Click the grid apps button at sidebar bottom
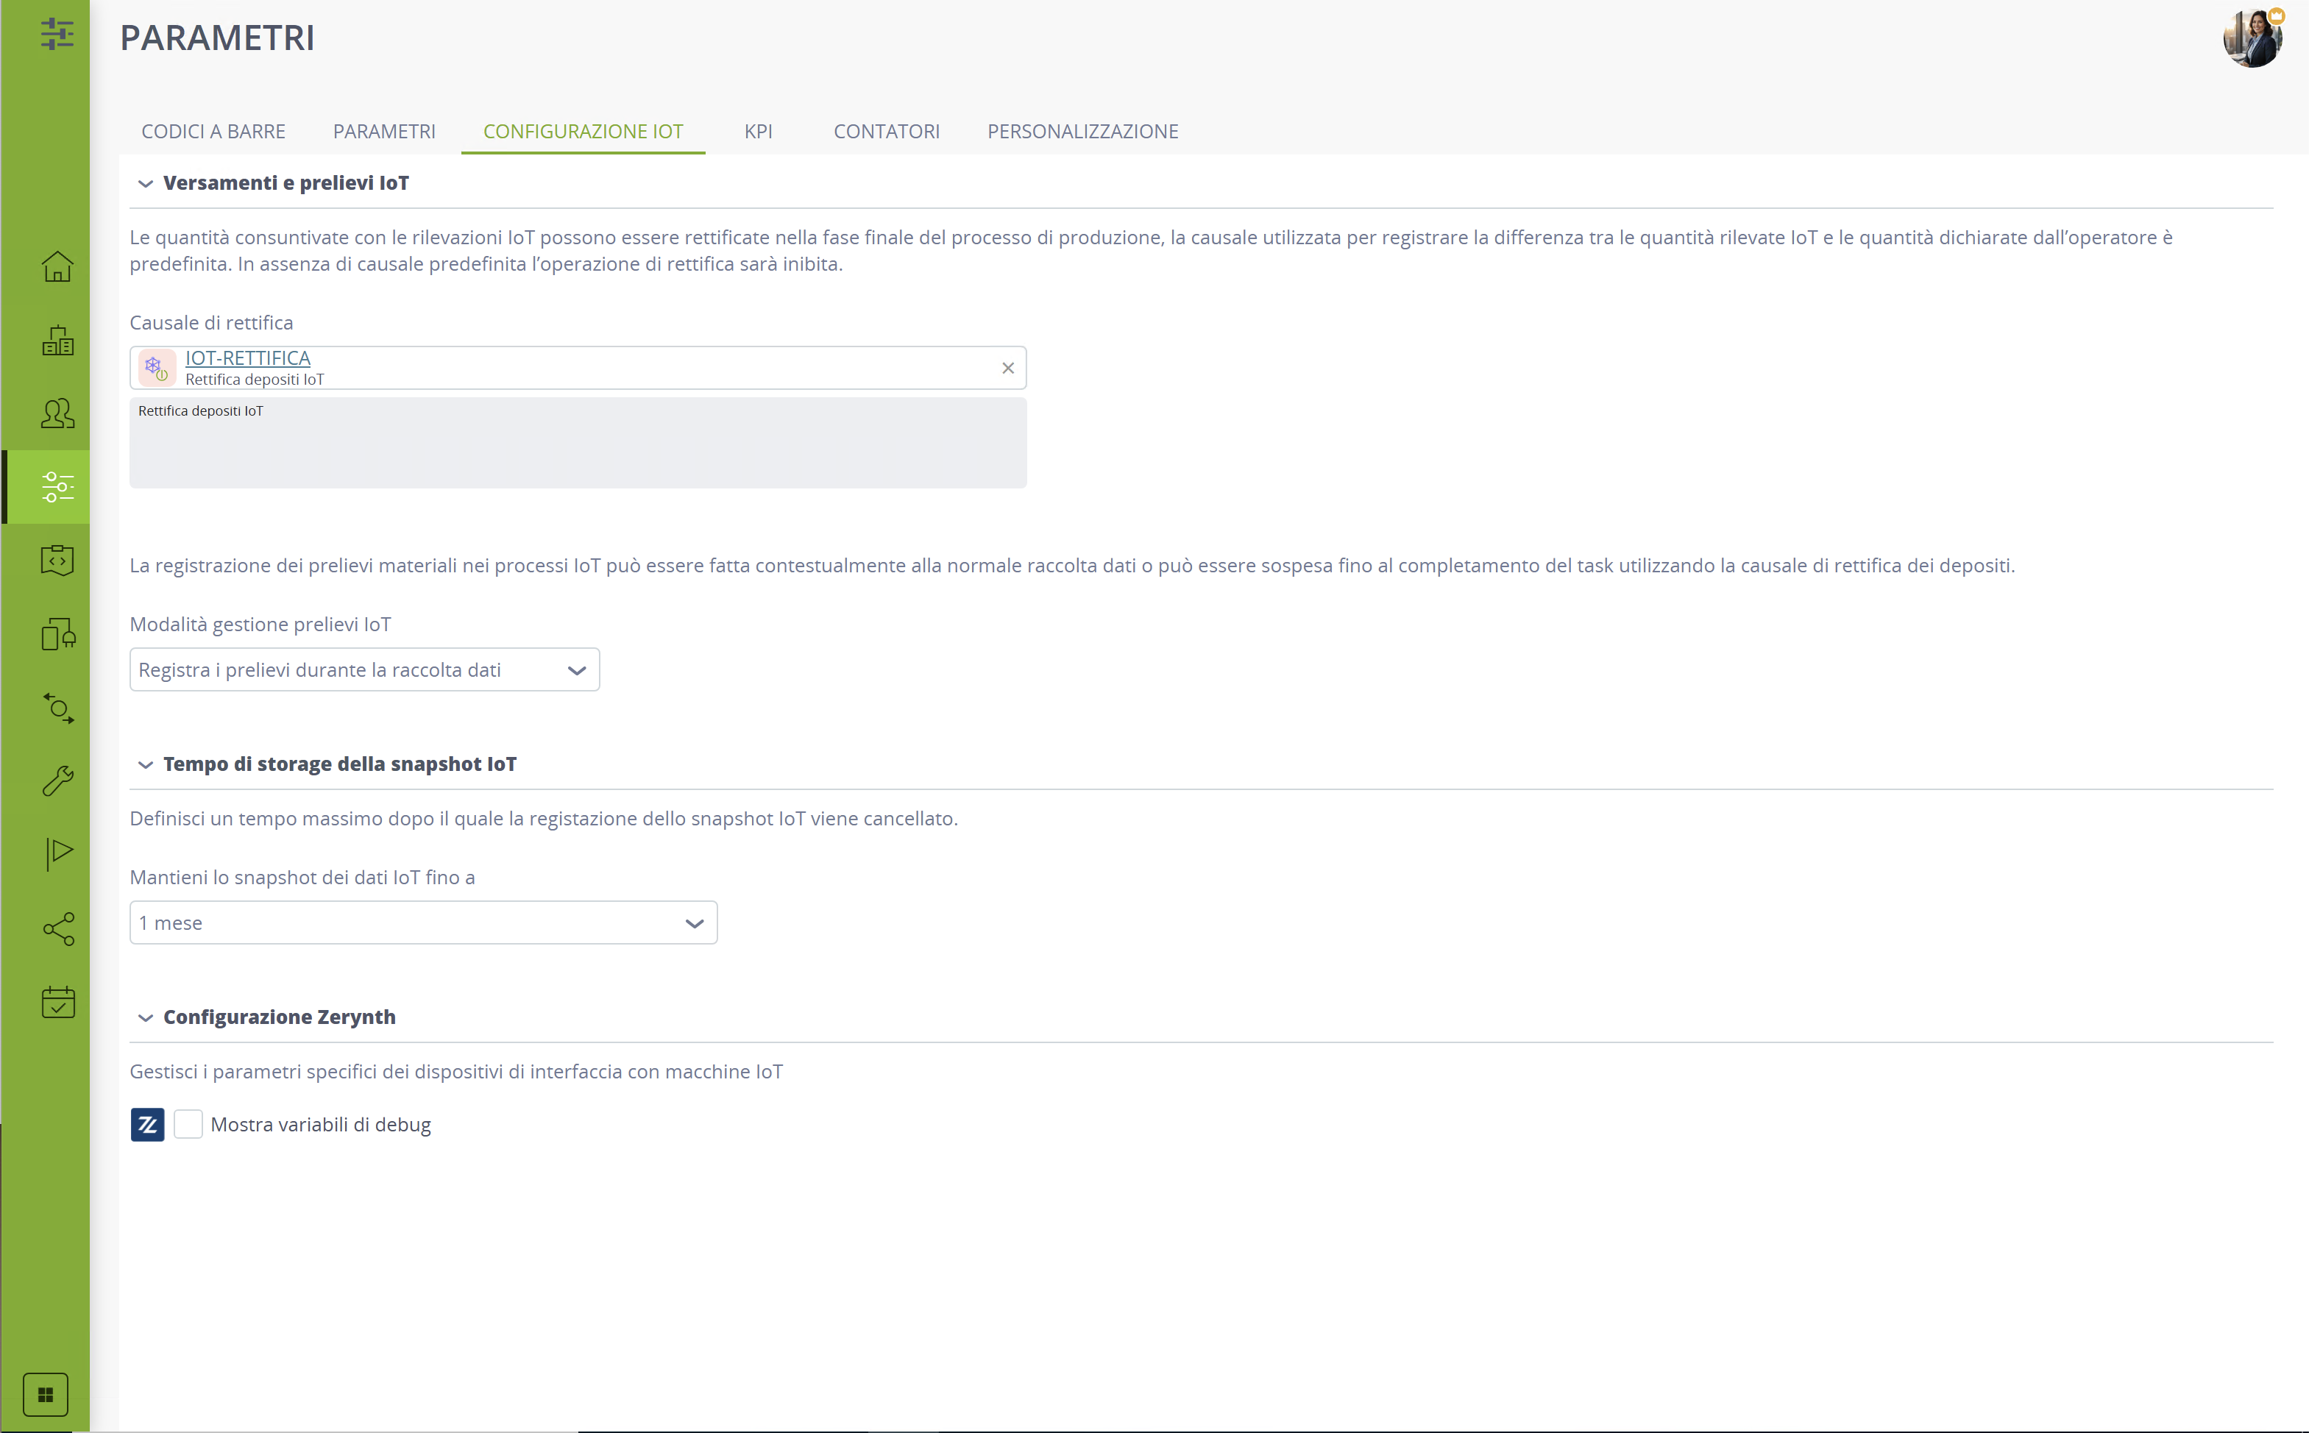 46,1394
